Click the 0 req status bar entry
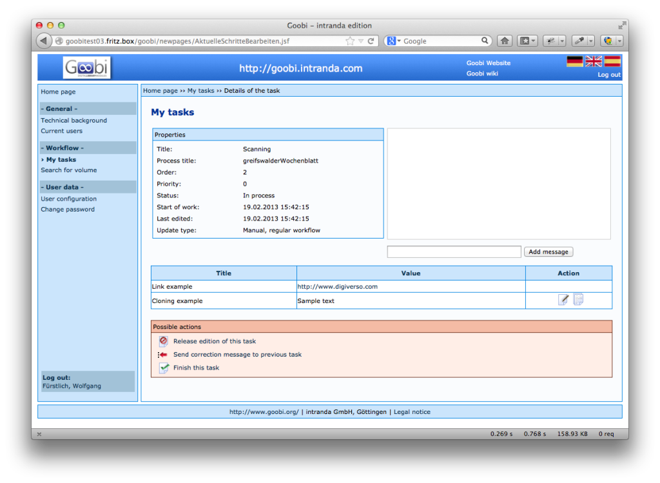 [x=606, y=433]
